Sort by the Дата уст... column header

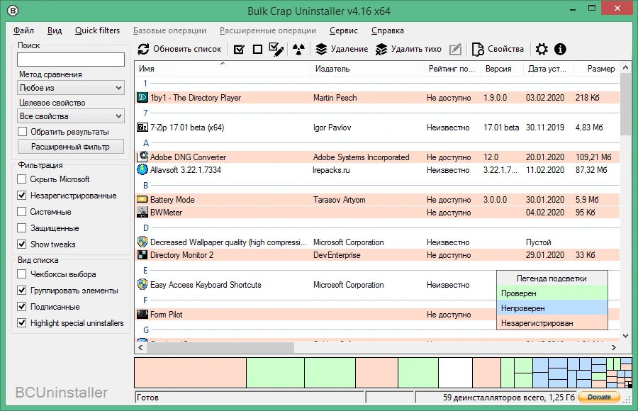click(x=548, y=68)
